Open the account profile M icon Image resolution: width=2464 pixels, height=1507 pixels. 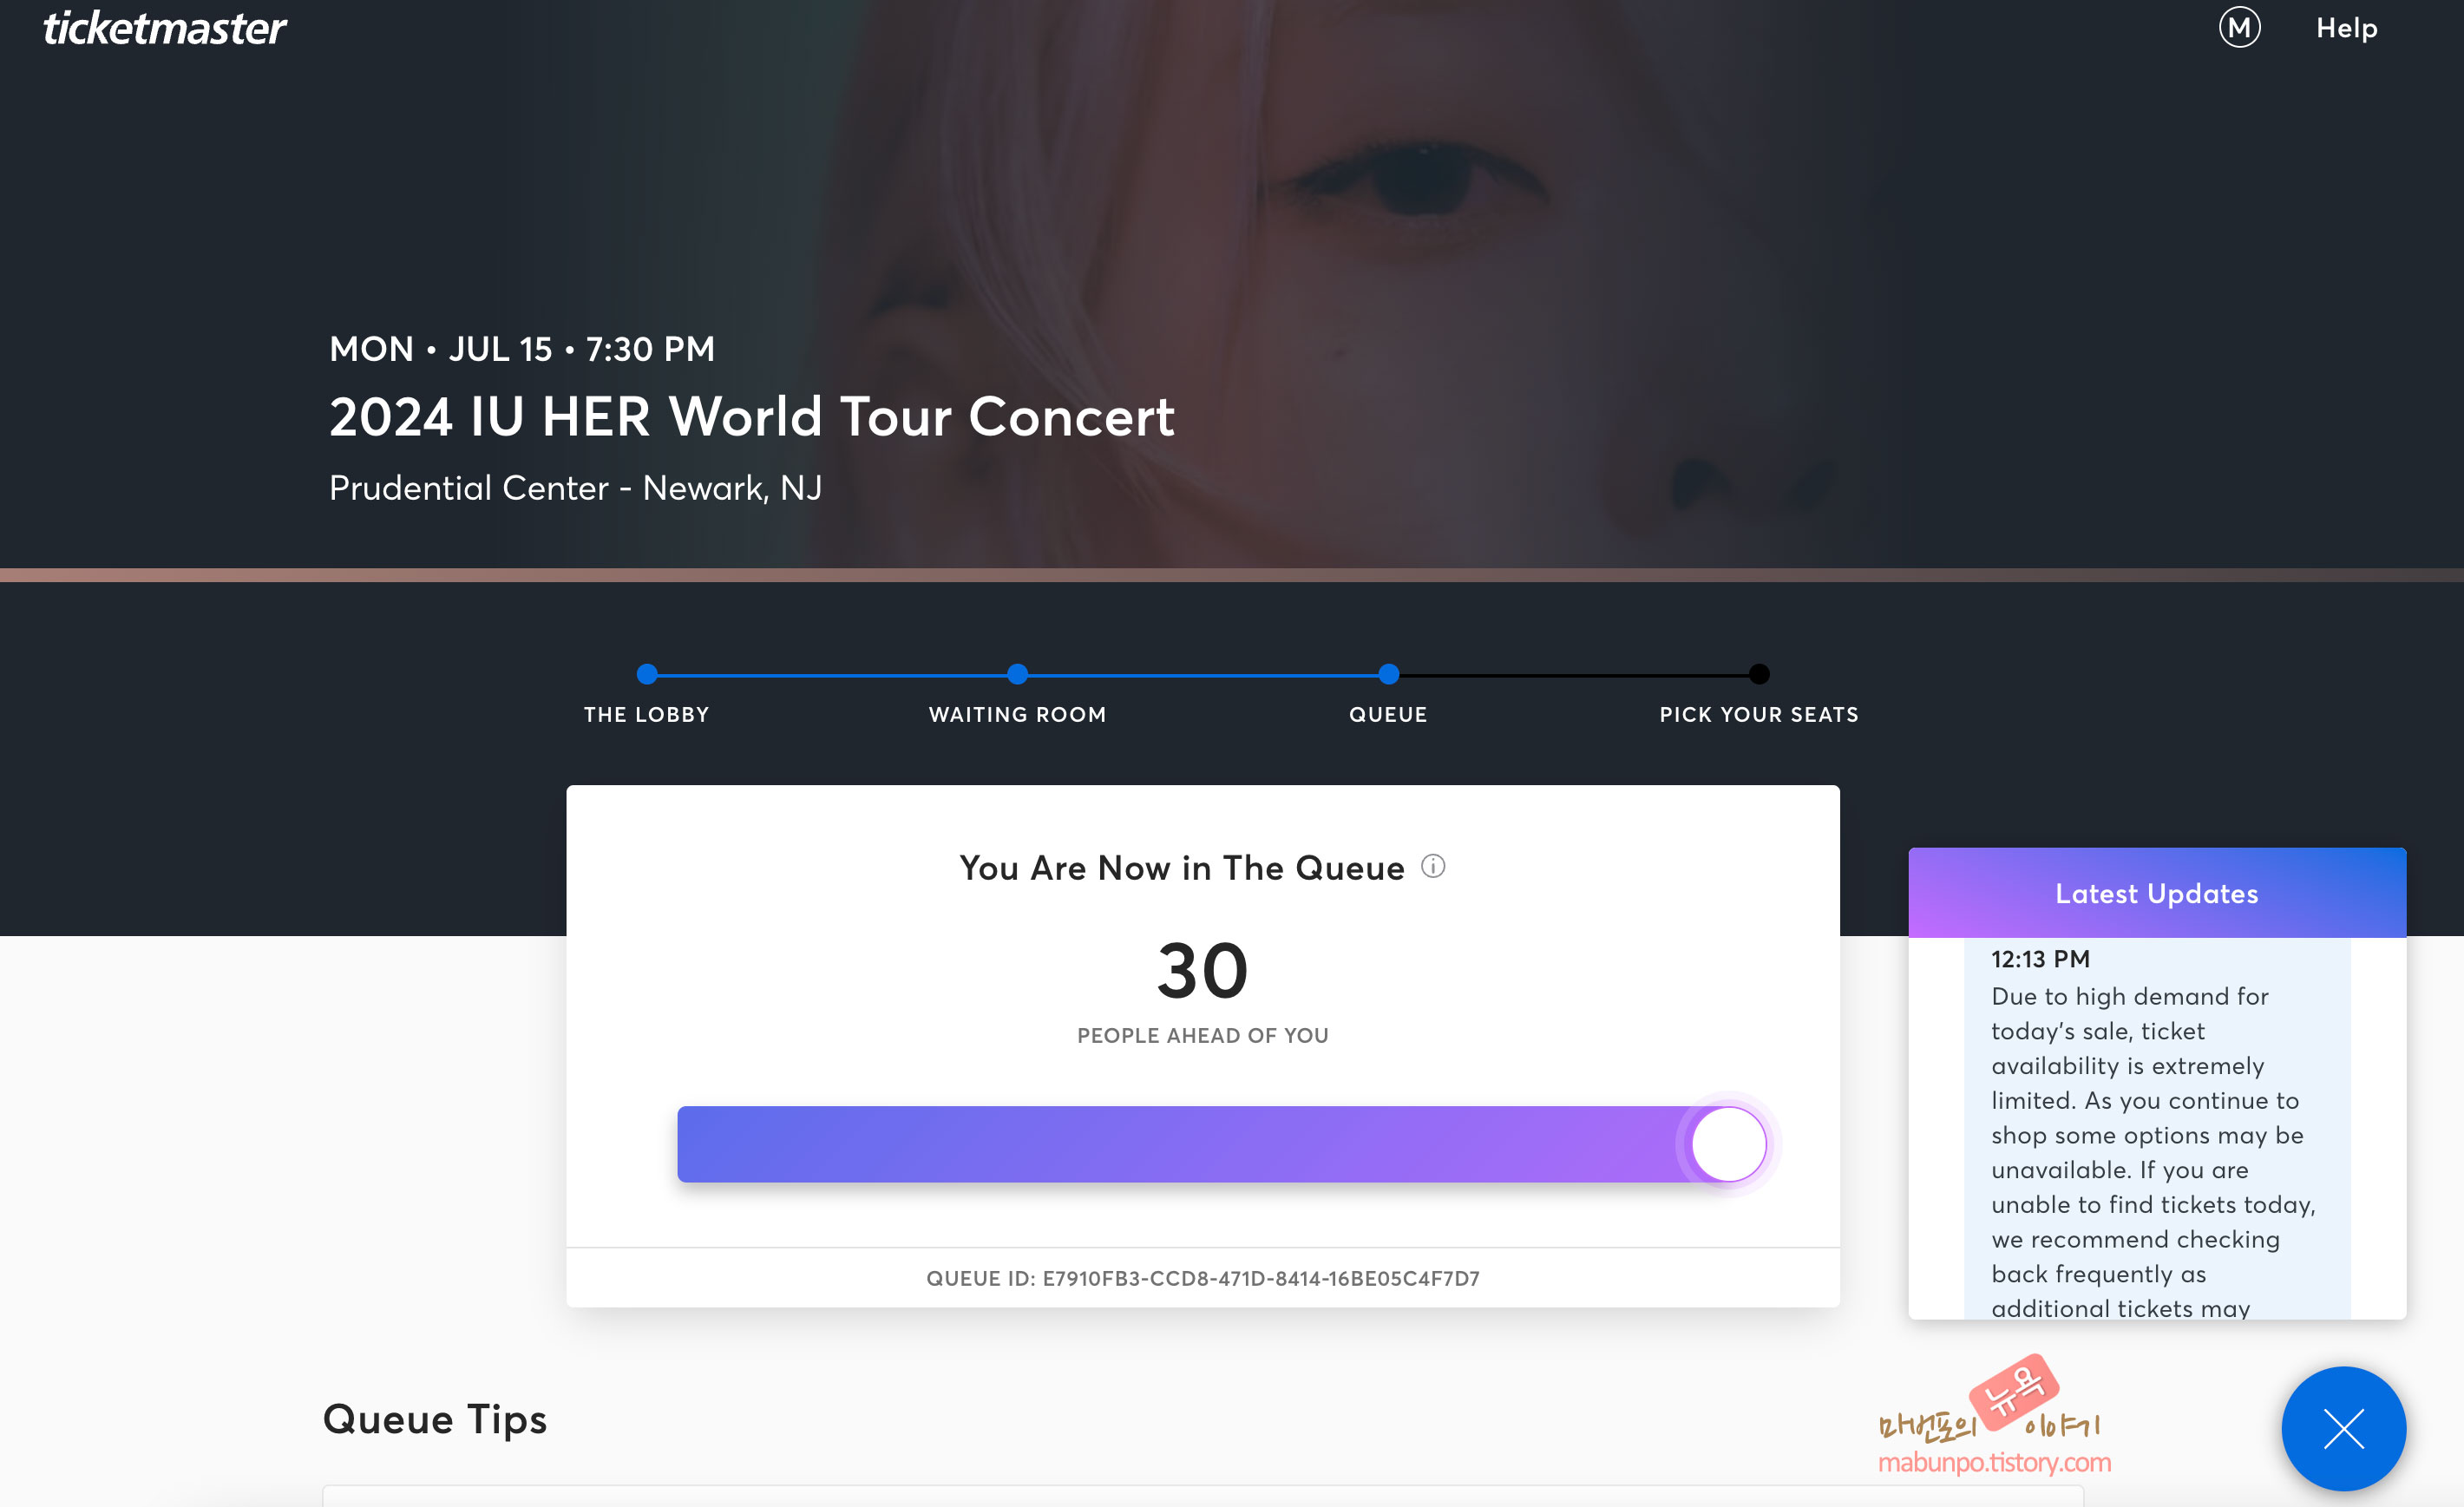(2239, 28)
